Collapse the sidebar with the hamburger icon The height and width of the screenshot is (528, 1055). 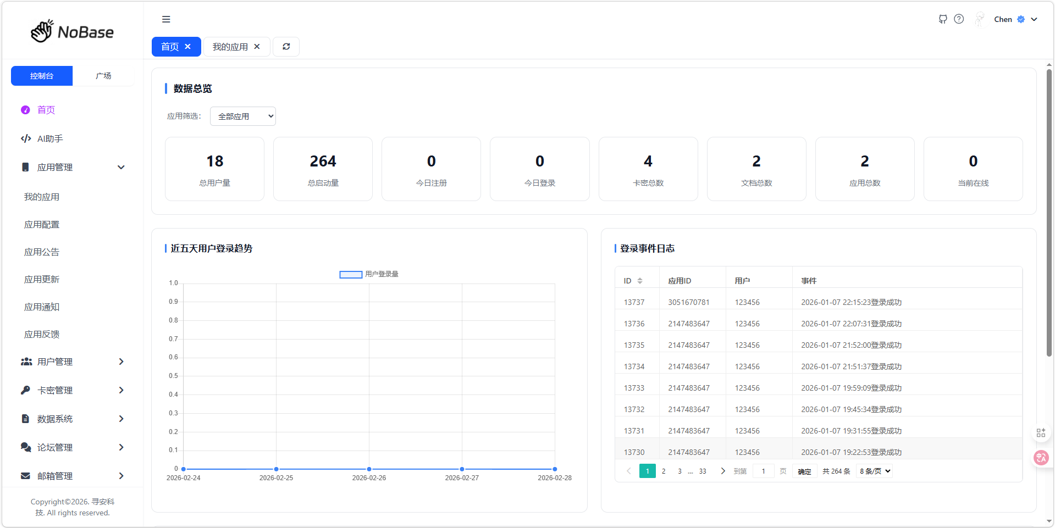pos(166,19)
